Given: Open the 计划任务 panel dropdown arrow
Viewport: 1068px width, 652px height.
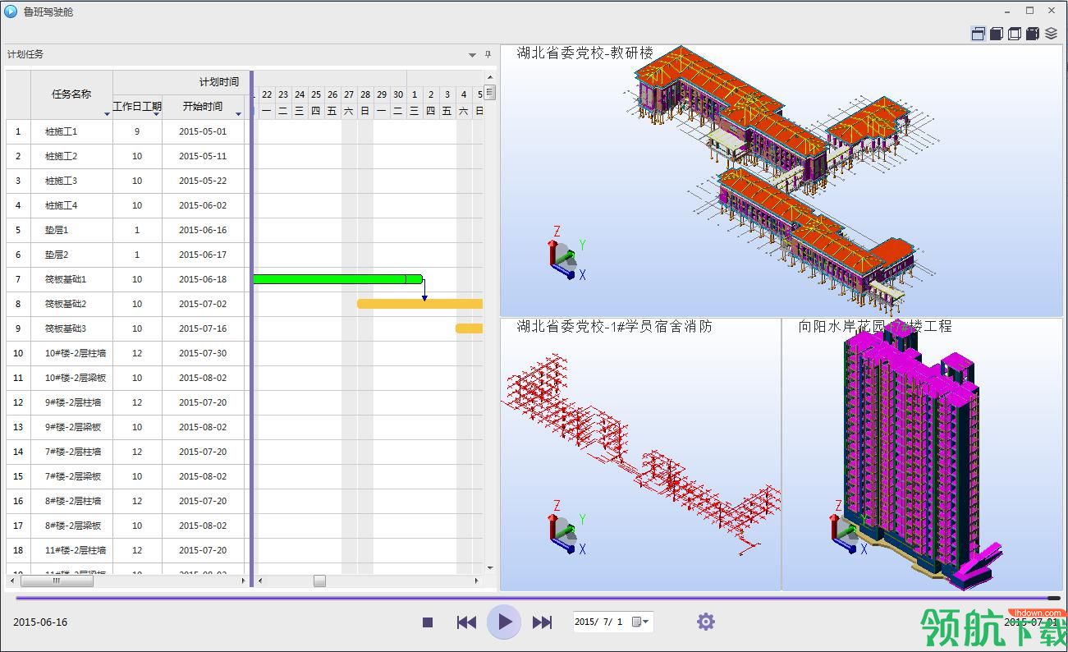Looking at the screenshot, I should [472, 55].
